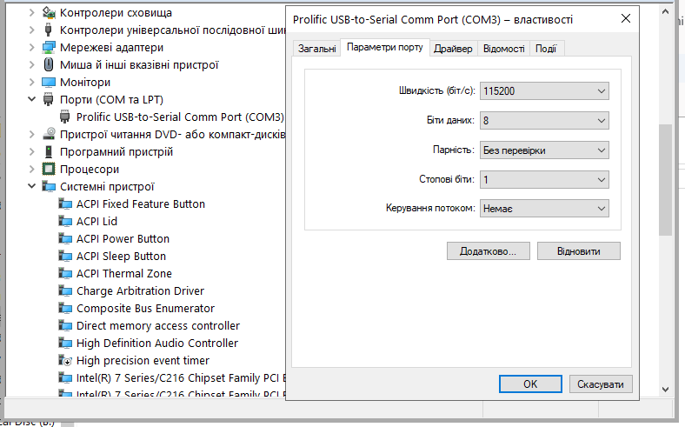Click the Системні пристрої folder icon
This screenshot has height=427, width=685.
pos(49,187)
